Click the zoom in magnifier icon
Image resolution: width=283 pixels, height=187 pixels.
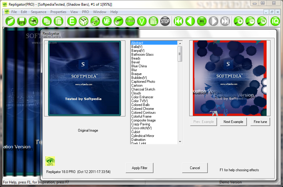click(239, 21)
